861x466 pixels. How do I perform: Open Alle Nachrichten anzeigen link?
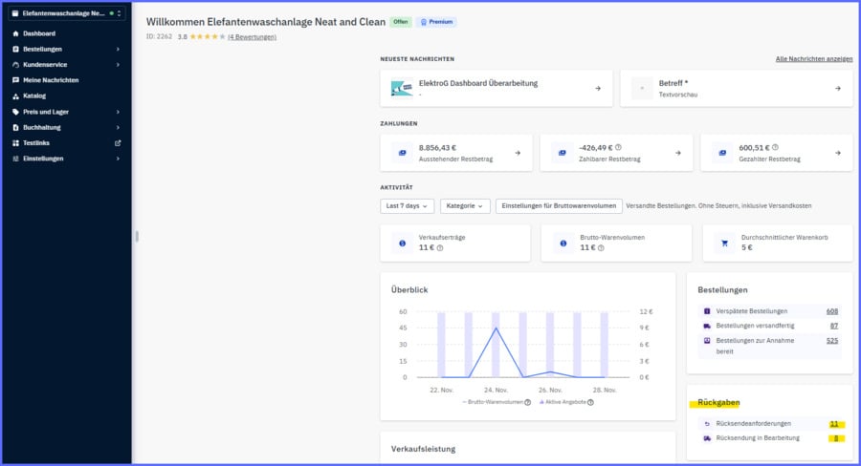(x=814, y=58)
